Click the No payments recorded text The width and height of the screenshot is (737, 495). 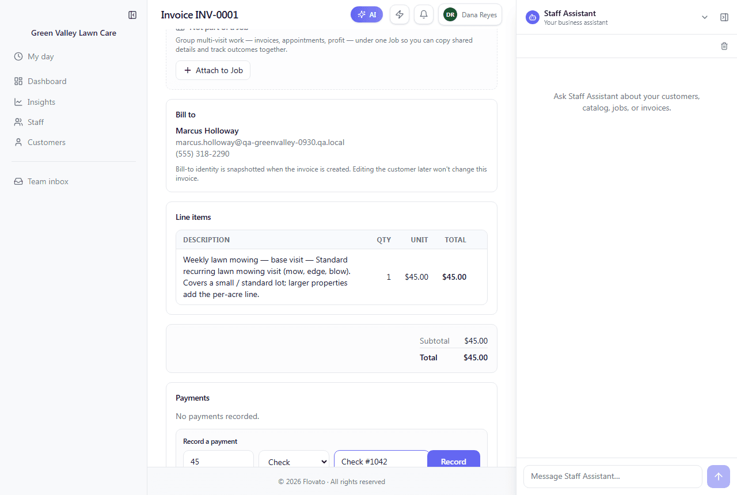(x=218, y=416)
